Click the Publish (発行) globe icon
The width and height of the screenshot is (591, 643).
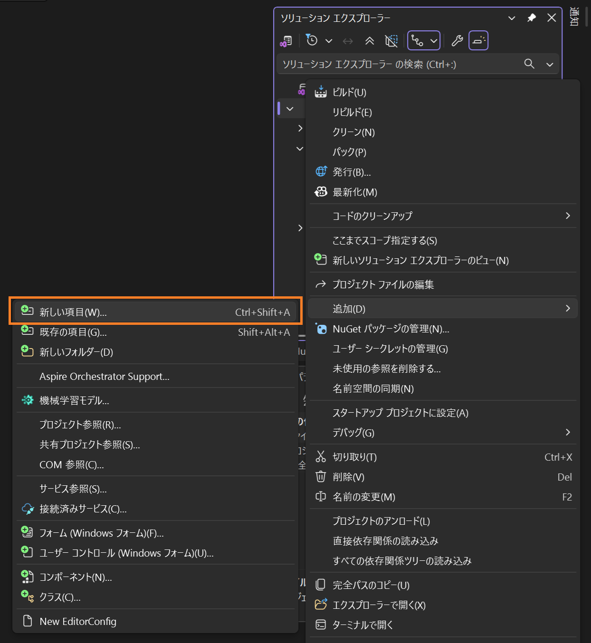321,171
